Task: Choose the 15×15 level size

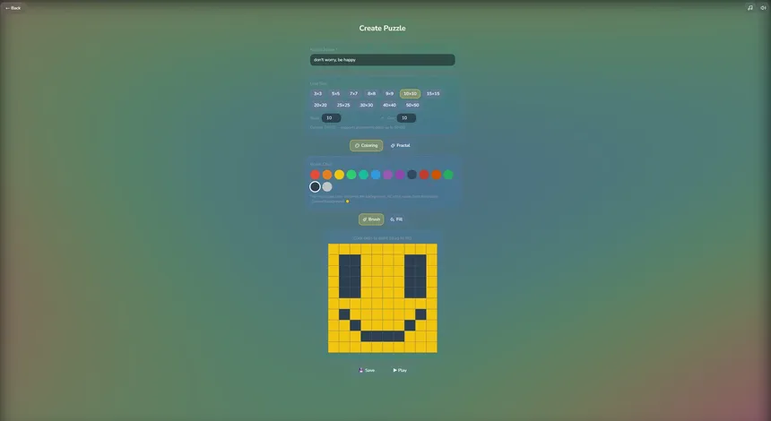Action: click(433, 93)
